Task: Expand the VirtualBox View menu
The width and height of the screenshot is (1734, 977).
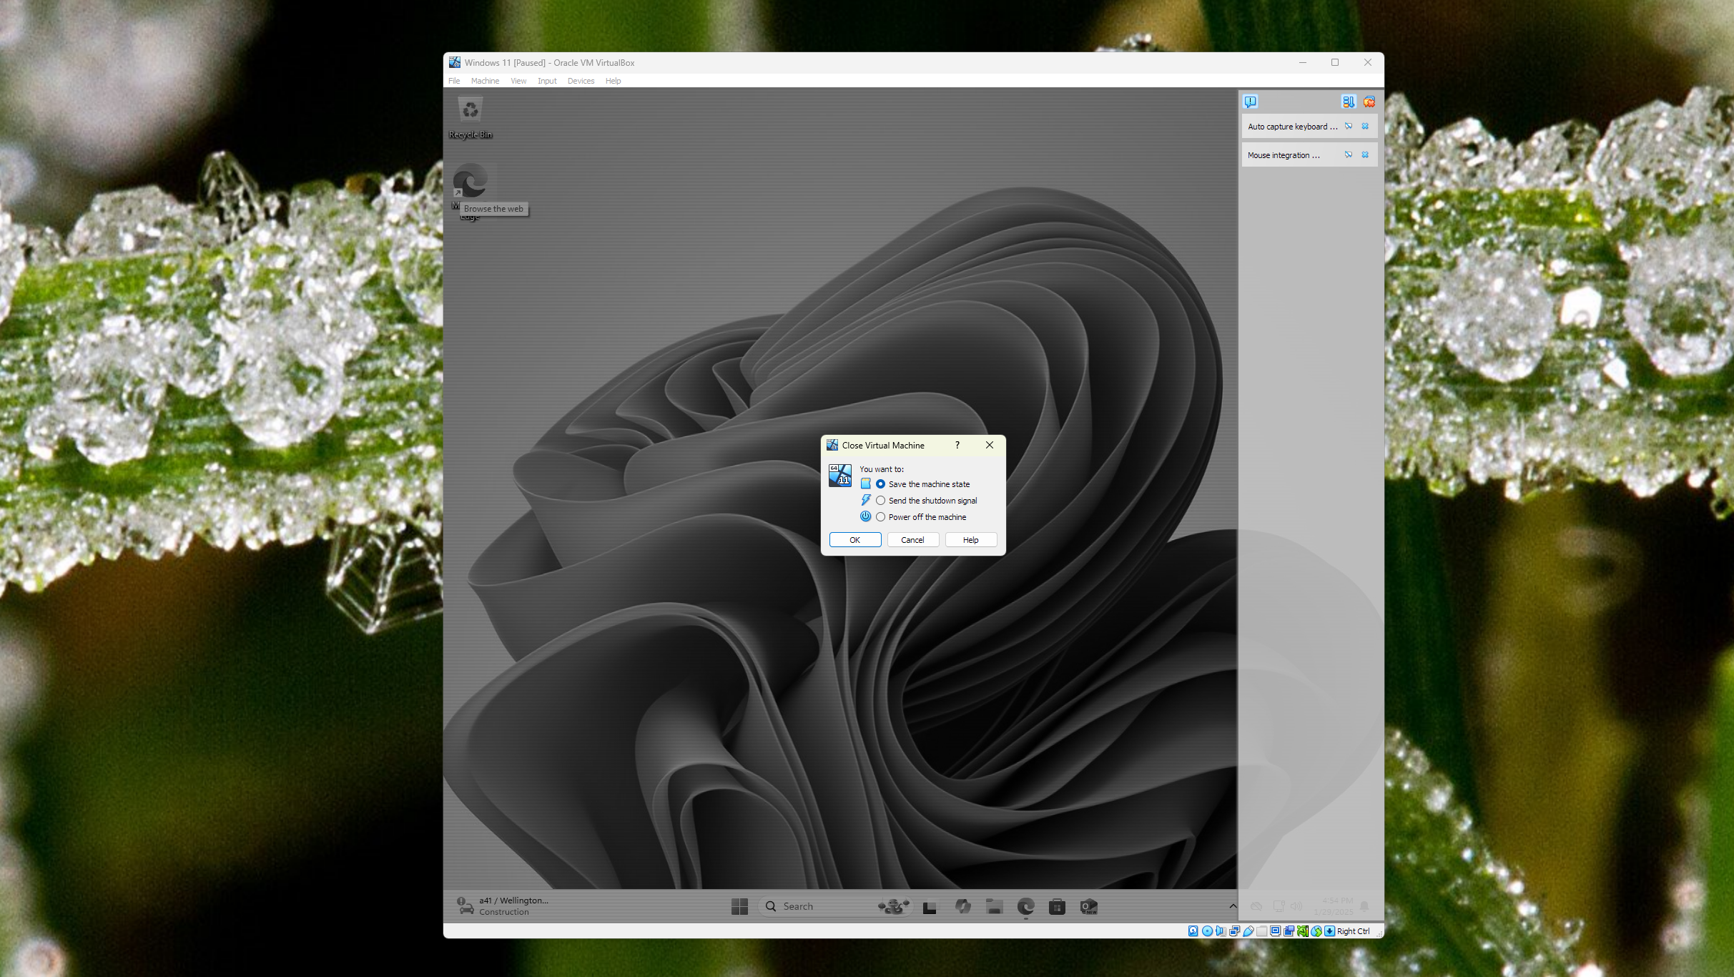Action: point(518,80)
